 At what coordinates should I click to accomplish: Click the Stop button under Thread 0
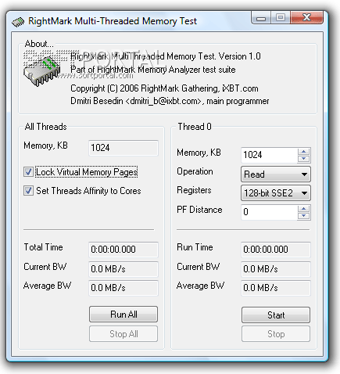tap(276, 333)
